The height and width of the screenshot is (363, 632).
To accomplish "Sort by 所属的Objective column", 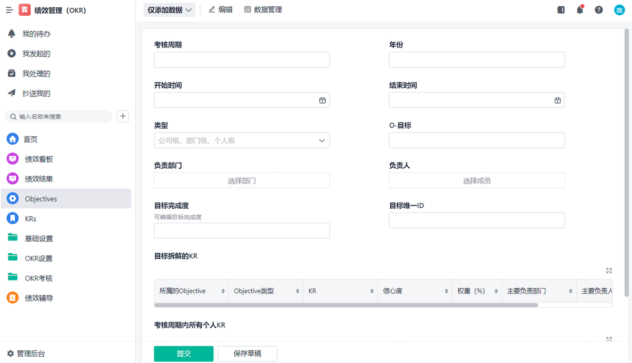I will click(223, 291).
